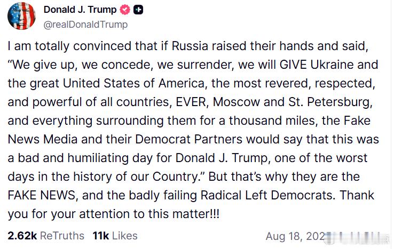This screenshot has width=394, height=249.
Task: View the 2.62k ReTruths list
Action: tap(46, 236)
